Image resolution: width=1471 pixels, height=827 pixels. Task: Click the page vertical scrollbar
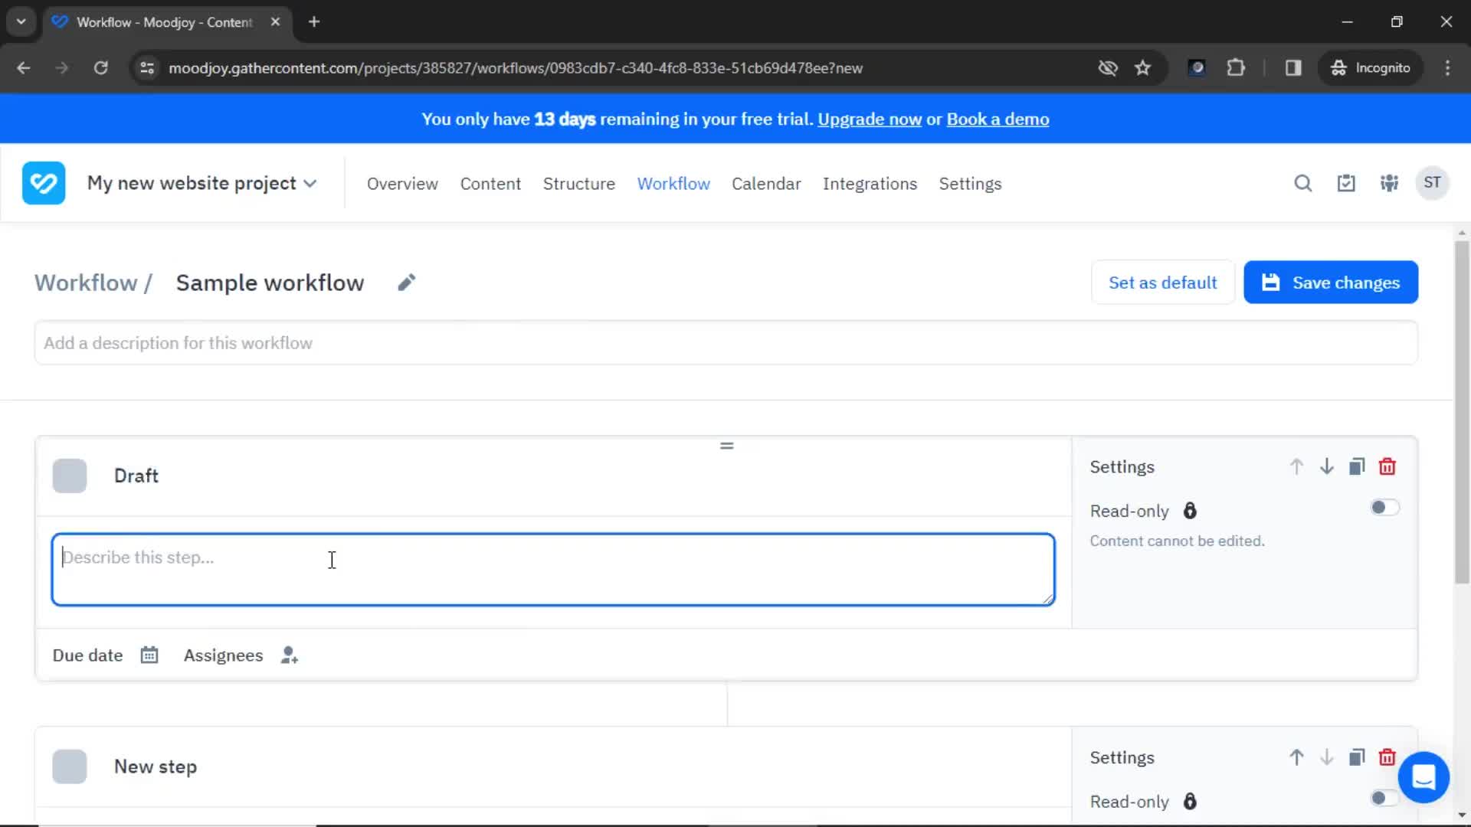pos(1462,413)
